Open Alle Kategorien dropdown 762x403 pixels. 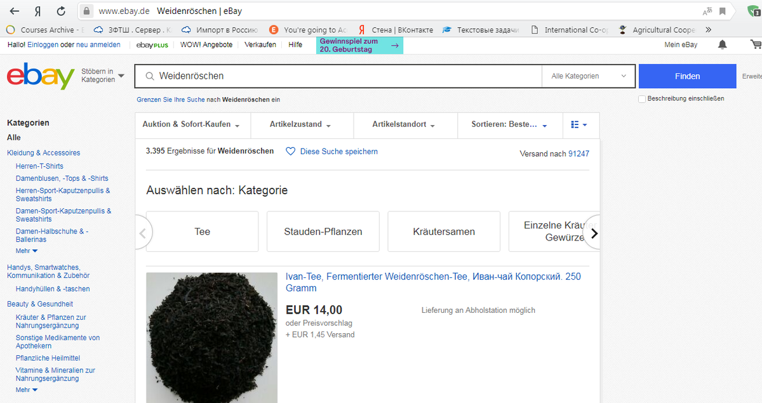point(589,76)
